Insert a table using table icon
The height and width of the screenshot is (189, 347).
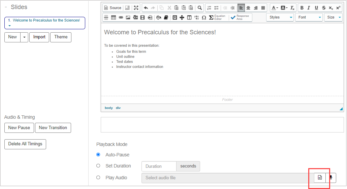point(114,17)
